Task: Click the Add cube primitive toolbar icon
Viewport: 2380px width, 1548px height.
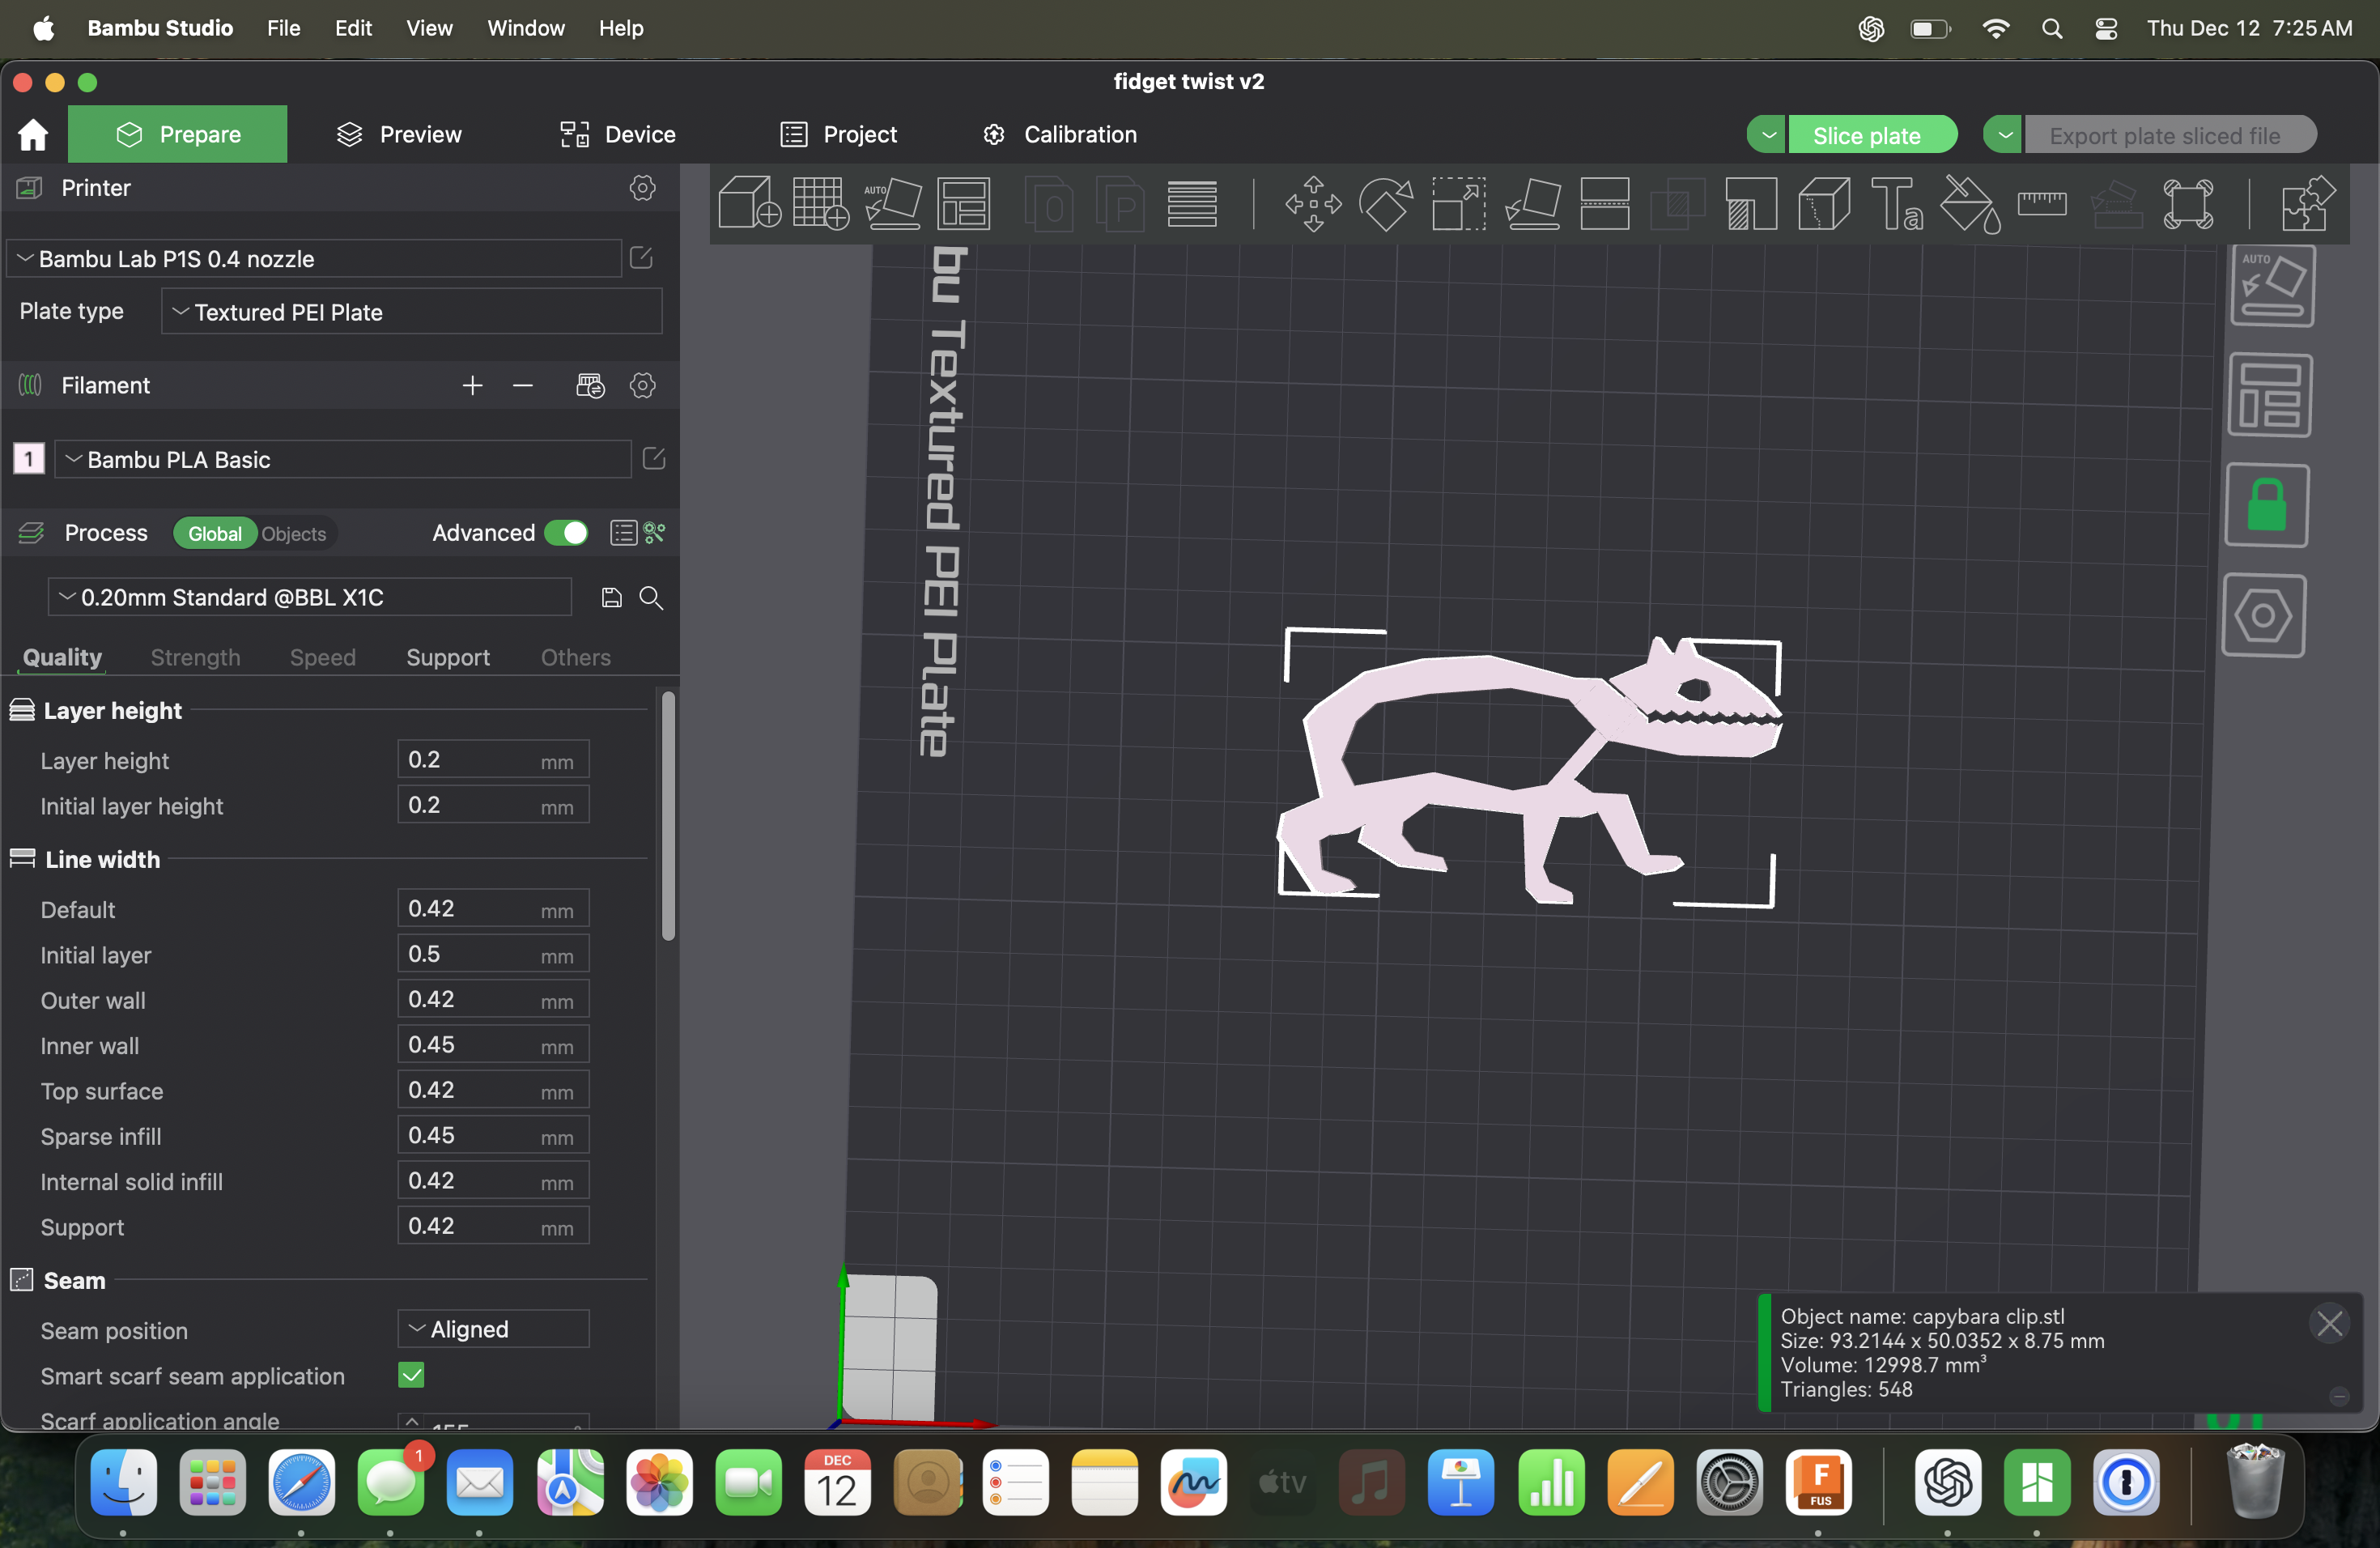Action: 749,203
